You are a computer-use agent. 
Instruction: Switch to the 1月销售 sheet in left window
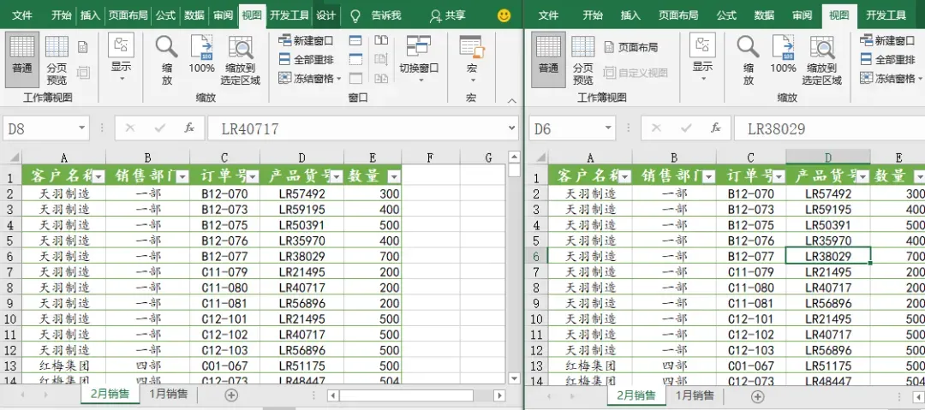click(168, 394)
